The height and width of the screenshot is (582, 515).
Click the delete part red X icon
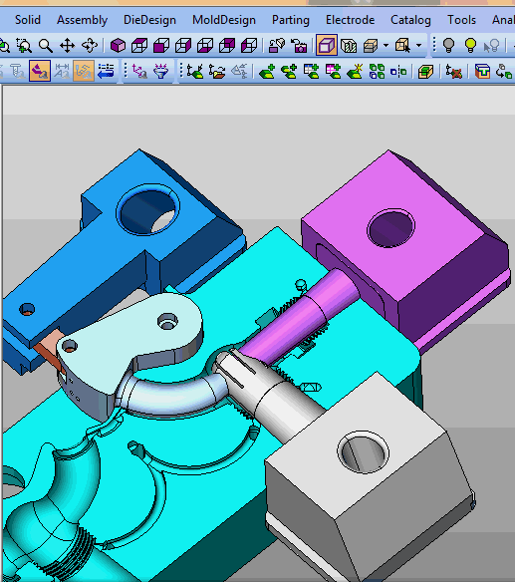tap(454, 72)
